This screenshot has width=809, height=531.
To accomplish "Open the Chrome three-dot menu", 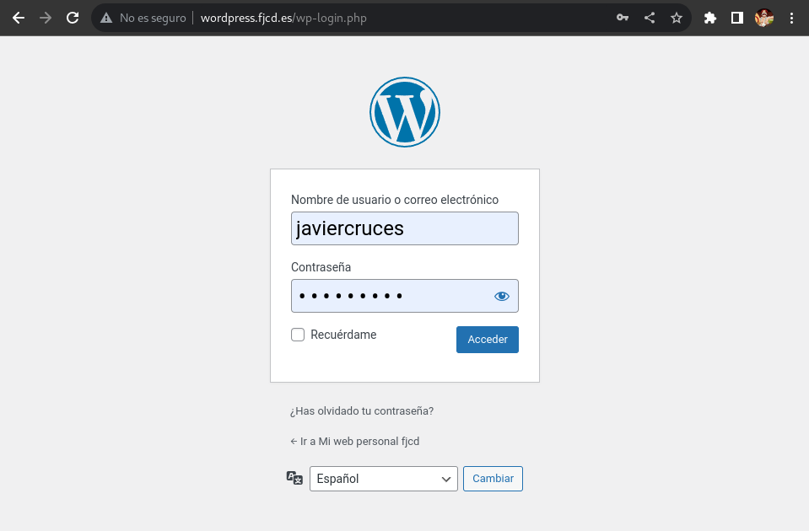I will point(791,18).
